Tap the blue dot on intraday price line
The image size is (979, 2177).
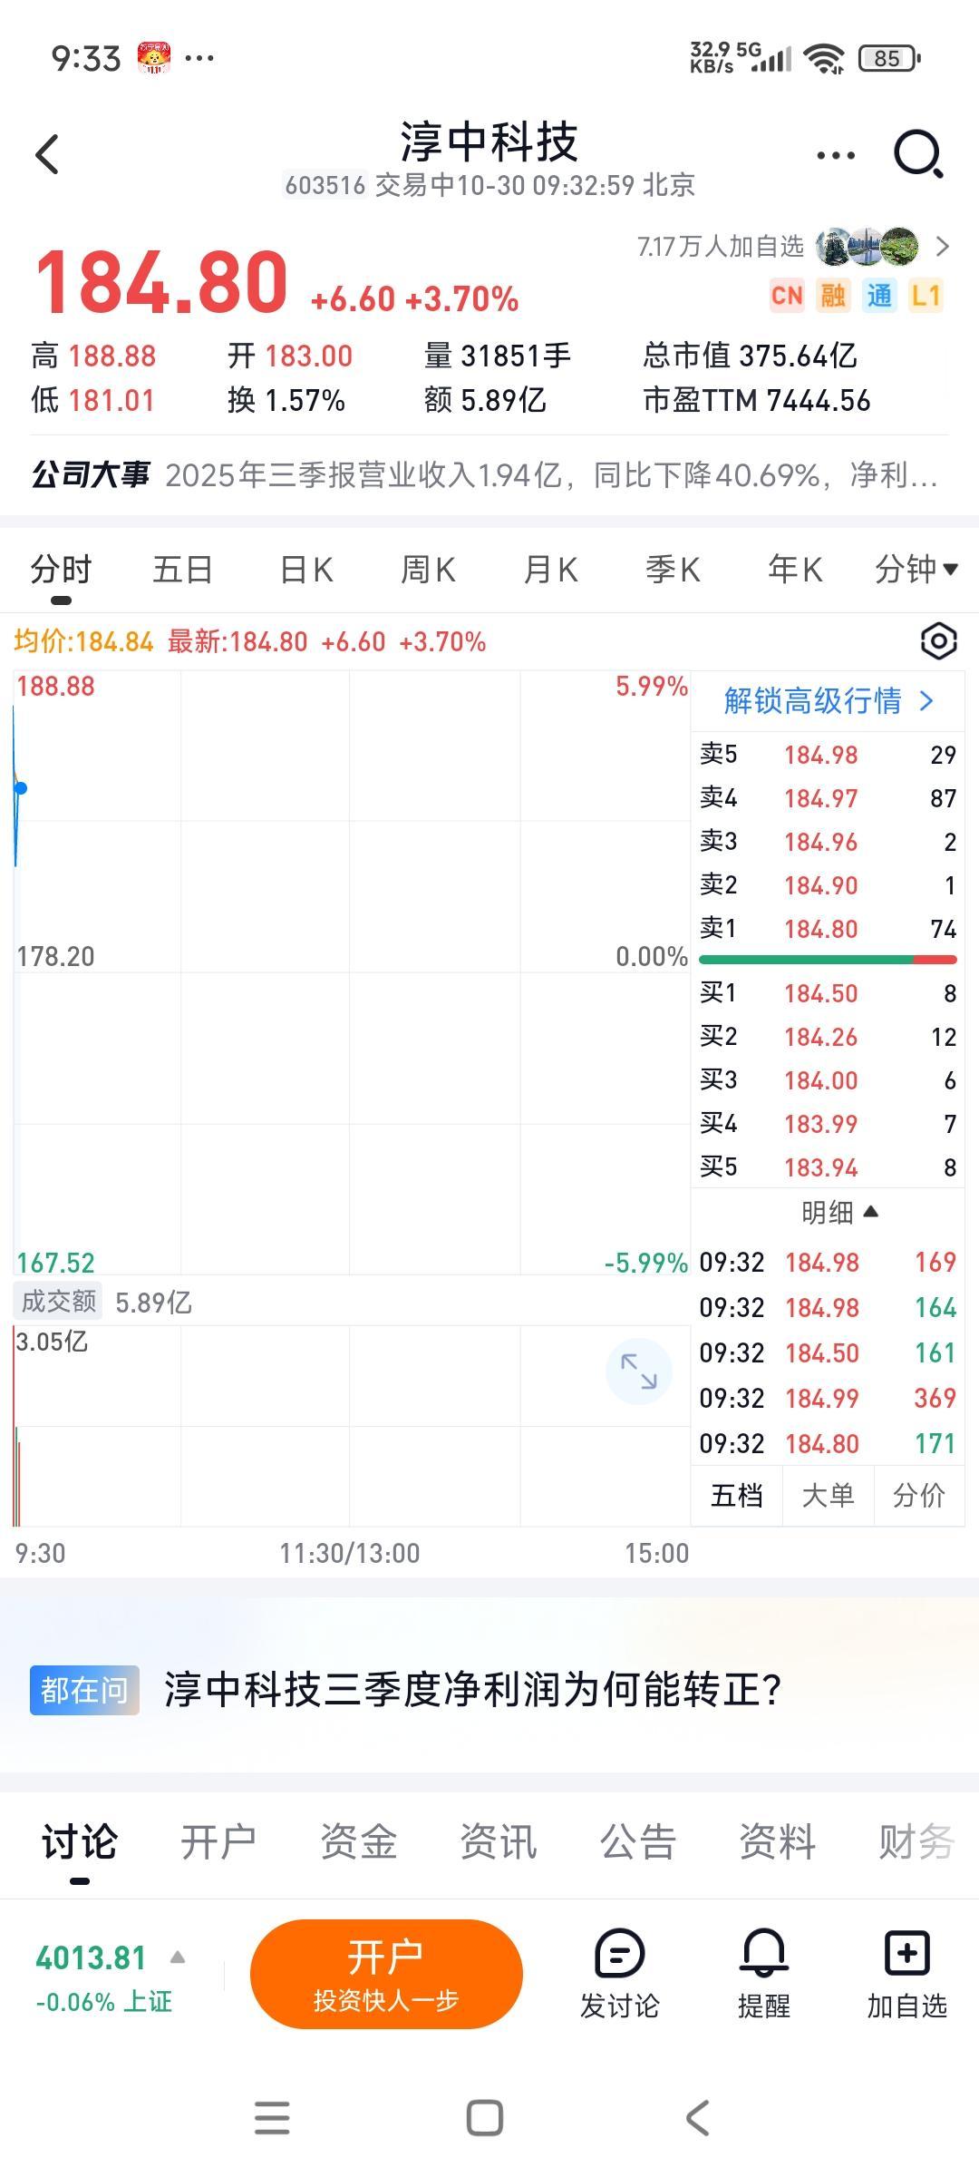(20, 787)
